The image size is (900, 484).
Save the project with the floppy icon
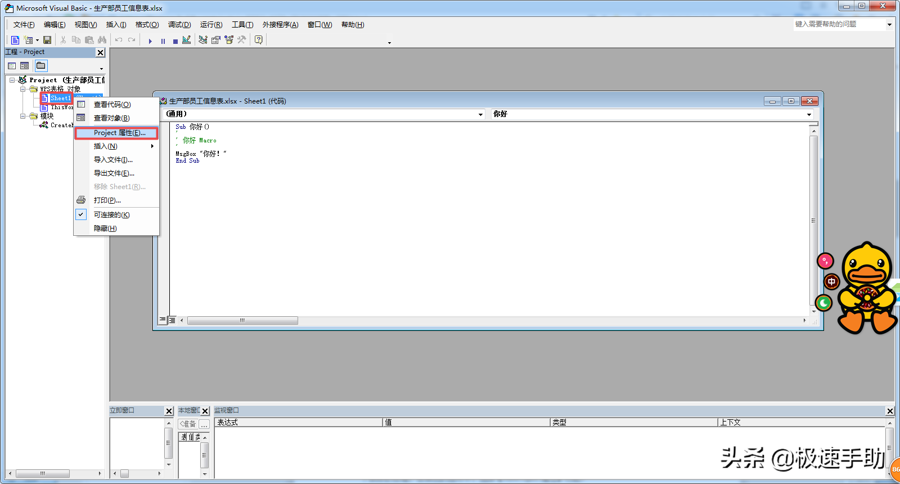[x=47, y=40]
